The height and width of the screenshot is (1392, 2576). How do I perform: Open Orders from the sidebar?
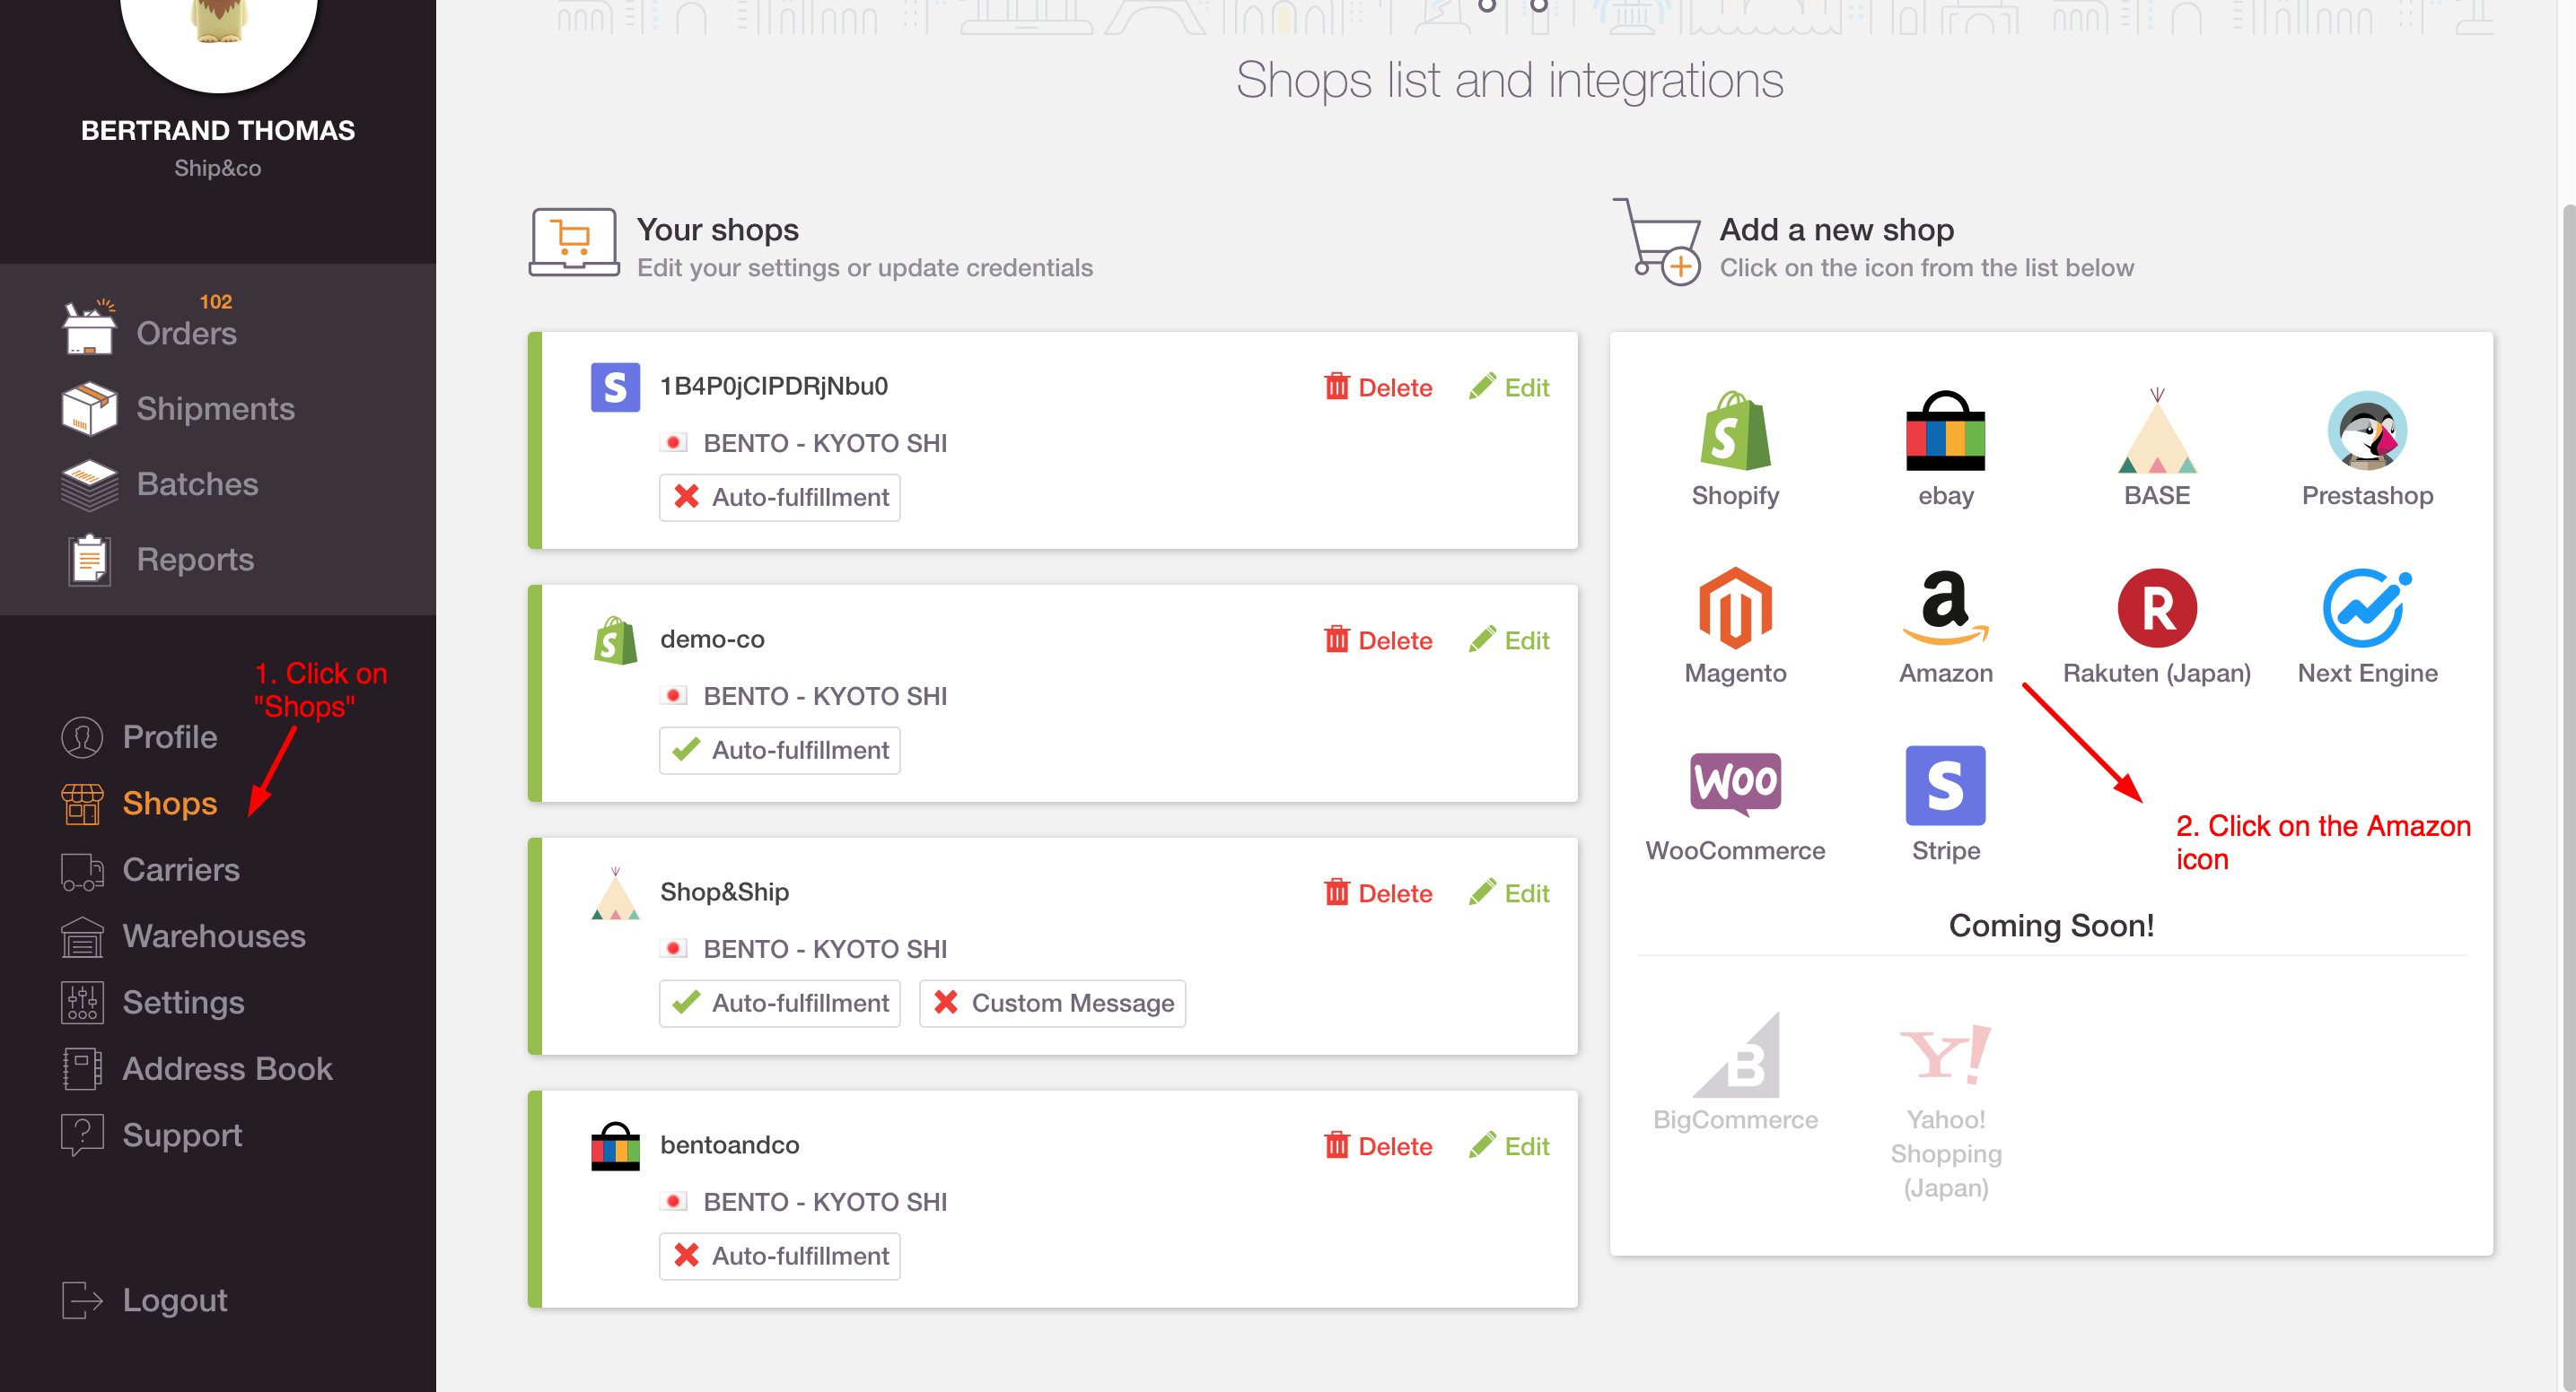186,332
